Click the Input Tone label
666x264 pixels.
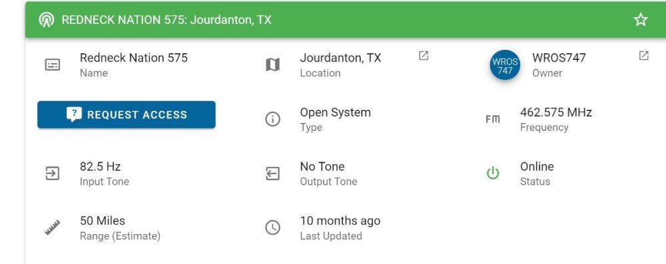tap(105, 182)
